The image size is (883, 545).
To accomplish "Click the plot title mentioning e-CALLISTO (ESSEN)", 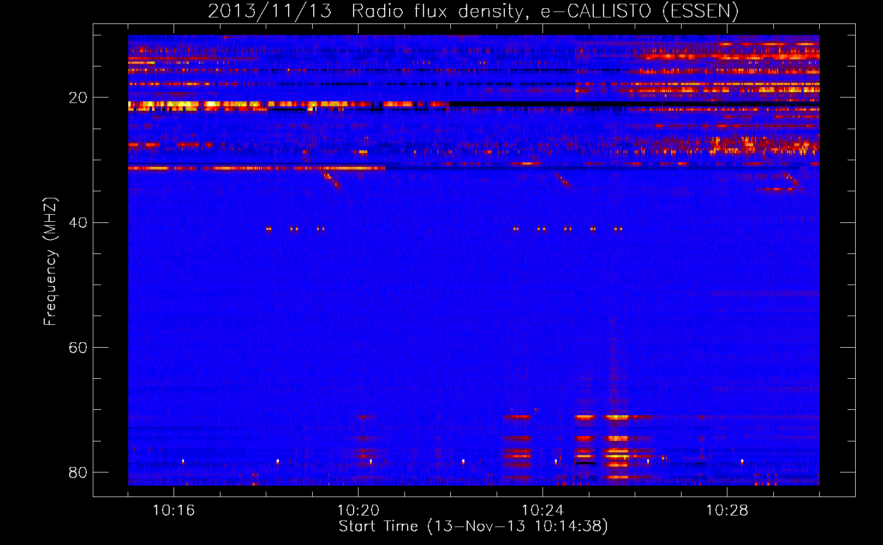I will 473,11.
